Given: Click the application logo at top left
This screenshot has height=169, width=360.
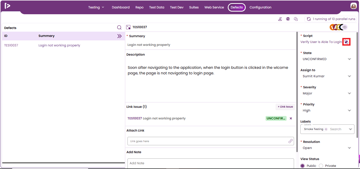Looking at the screenshot, I should pyautogui.click(x=7, y=6).
